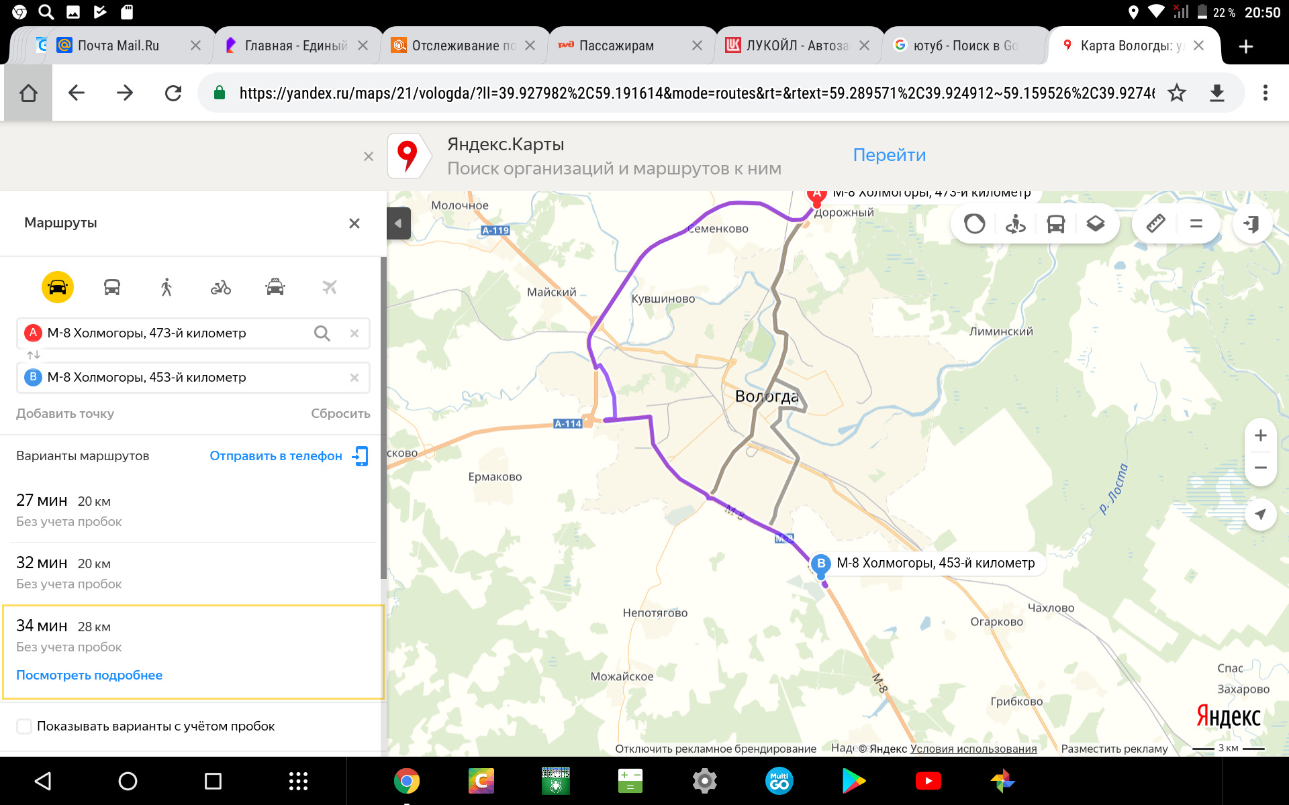
Task: Switch to Главная - Единый tab
Action: (x=295, y=46)
